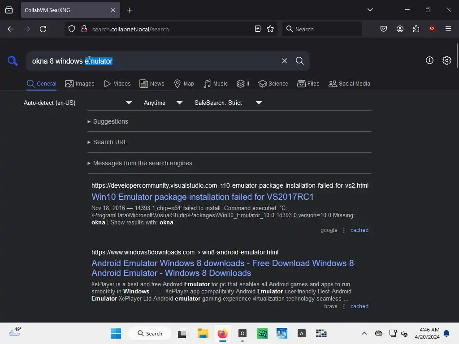List all tabs dropdown arrow
The height and width of the screenshot is (344, 459).
click(370, 10)
